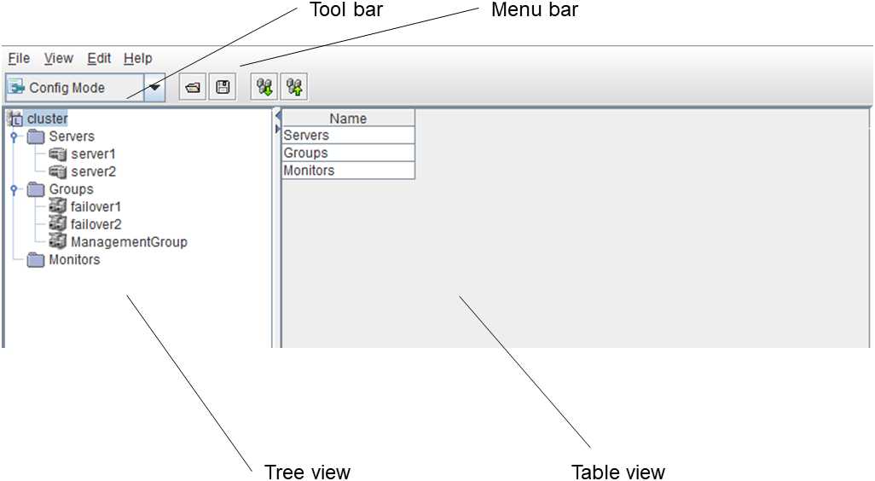
Task: Collapse the Servers tree node
Action: pos(14,136)
